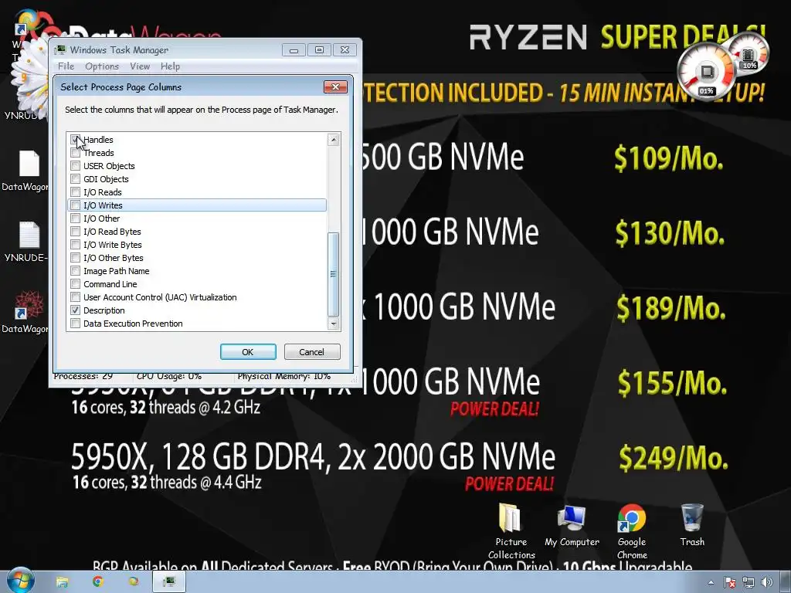
Task: Click the column list scroll-down arrow
Action: point(334,324)
